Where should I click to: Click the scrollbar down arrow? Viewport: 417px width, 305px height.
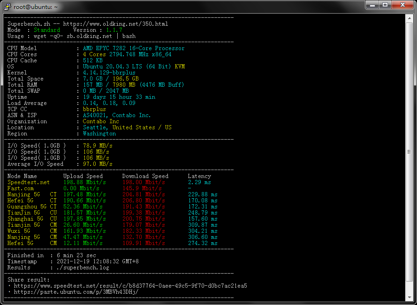point(409,298)
